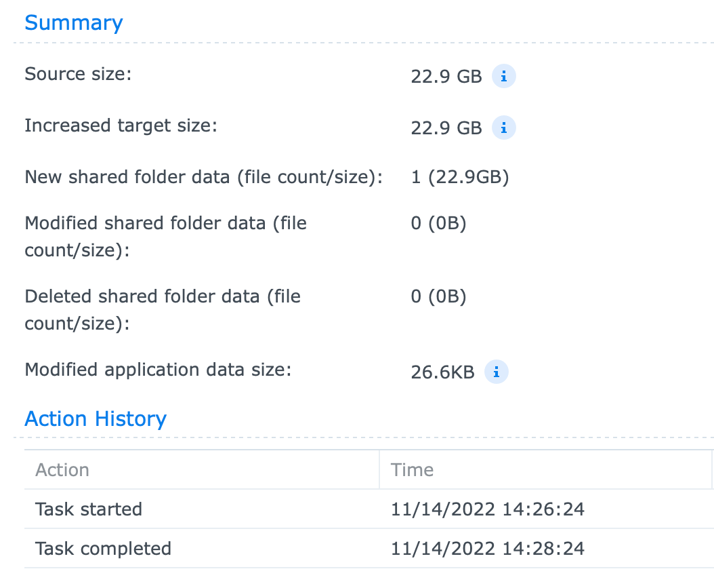
Task: Sort by the Time column header
Action: pyautogui.click(x=412, y=470)
